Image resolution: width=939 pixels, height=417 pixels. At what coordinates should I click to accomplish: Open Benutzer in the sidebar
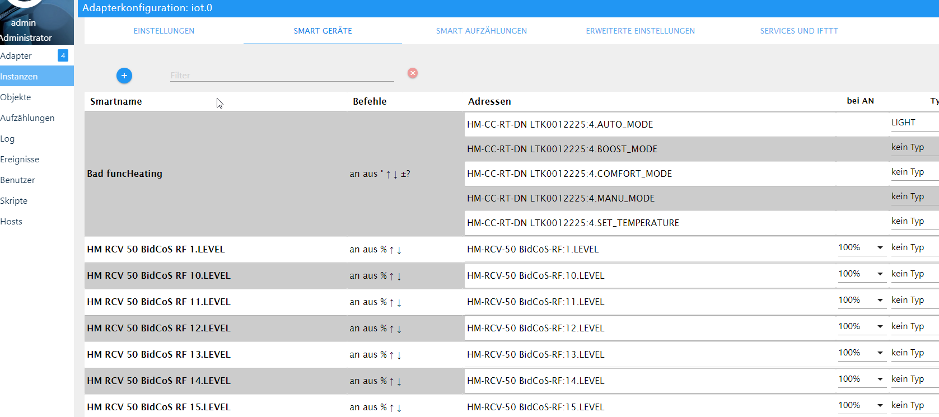(37, 180)
